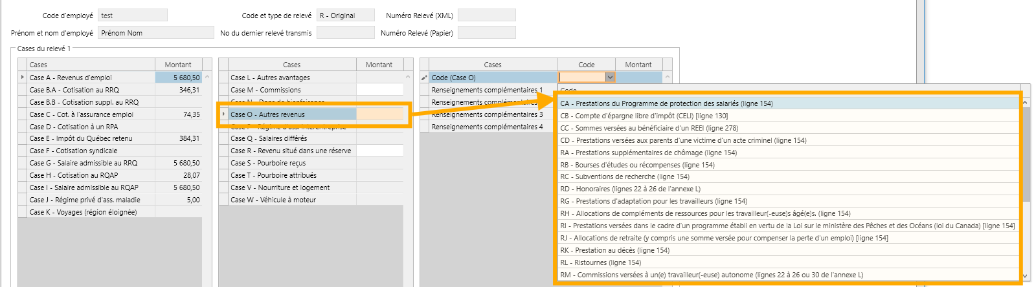Select the Case B.B - Cotisation suppl. au RRQ row
The width and height of the screenshot is (1034, 287).
coord(110,102)
